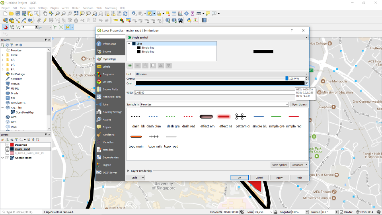Screen dimensions: 382x215
Task: Open the Raster menu
Action: click(x=76, y=8)
